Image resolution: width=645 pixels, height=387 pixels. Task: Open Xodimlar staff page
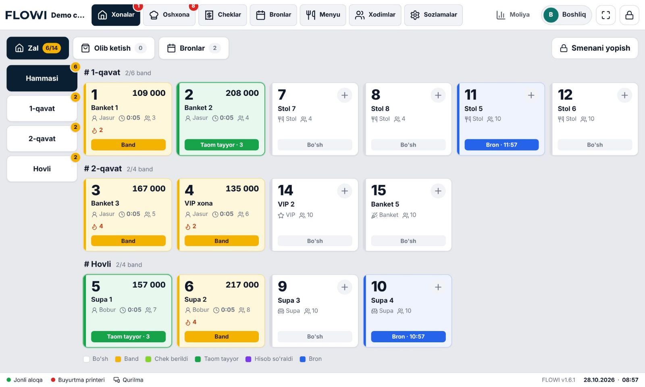[375, 15]
